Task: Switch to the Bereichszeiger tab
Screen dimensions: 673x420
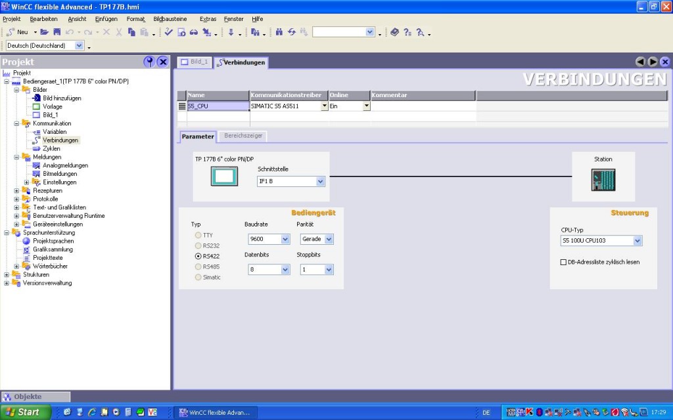Action: coord(243,136)
